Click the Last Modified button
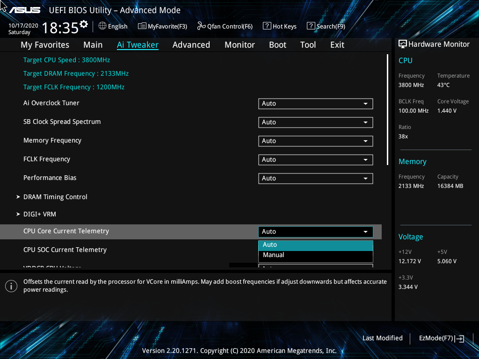479x359 pixels. [383, 338]
